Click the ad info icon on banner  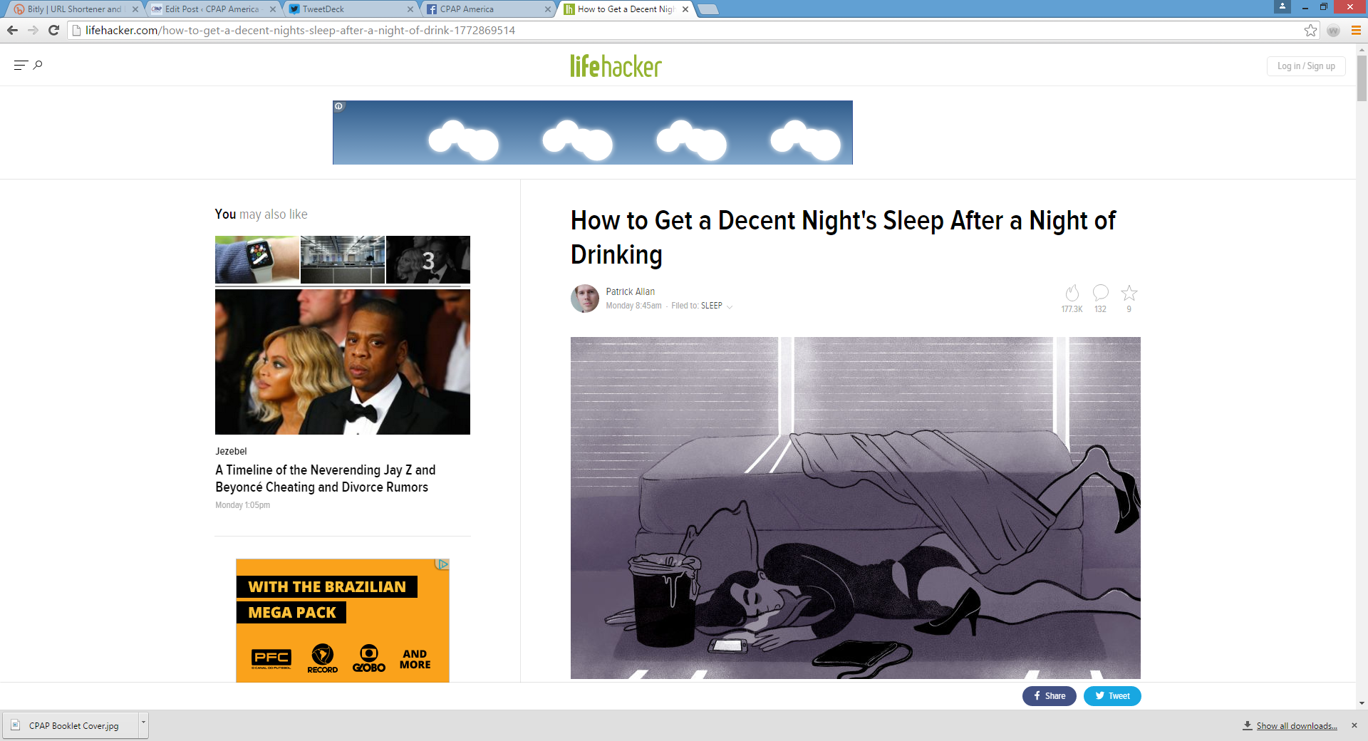point(339,106)
